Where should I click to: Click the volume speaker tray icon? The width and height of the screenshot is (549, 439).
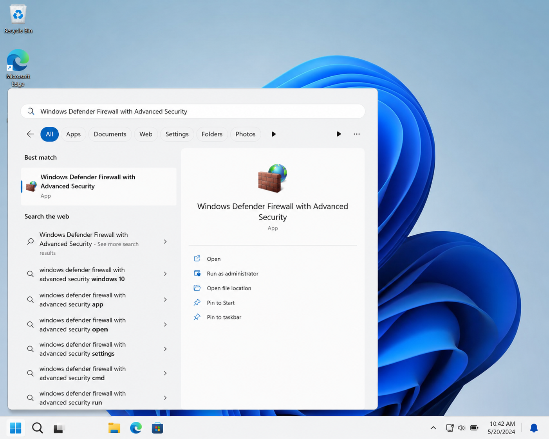[x=462, y=428]
